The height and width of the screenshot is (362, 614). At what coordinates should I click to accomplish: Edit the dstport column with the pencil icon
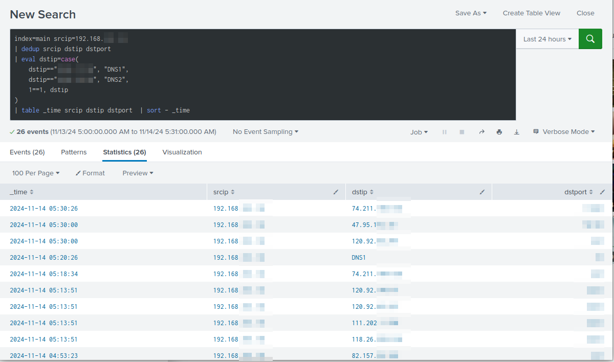tap(602, 192)
